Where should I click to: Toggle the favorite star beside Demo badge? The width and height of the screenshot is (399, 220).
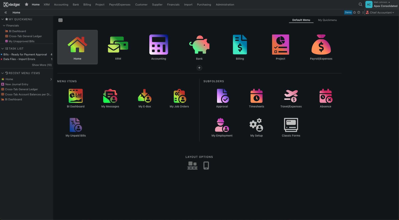355,13
